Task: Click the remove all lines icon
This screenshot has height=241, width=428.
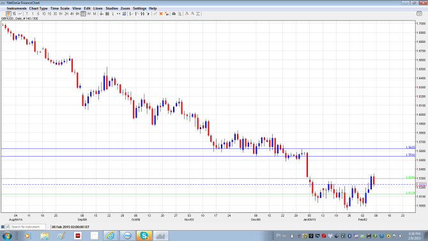Action: 167,13
